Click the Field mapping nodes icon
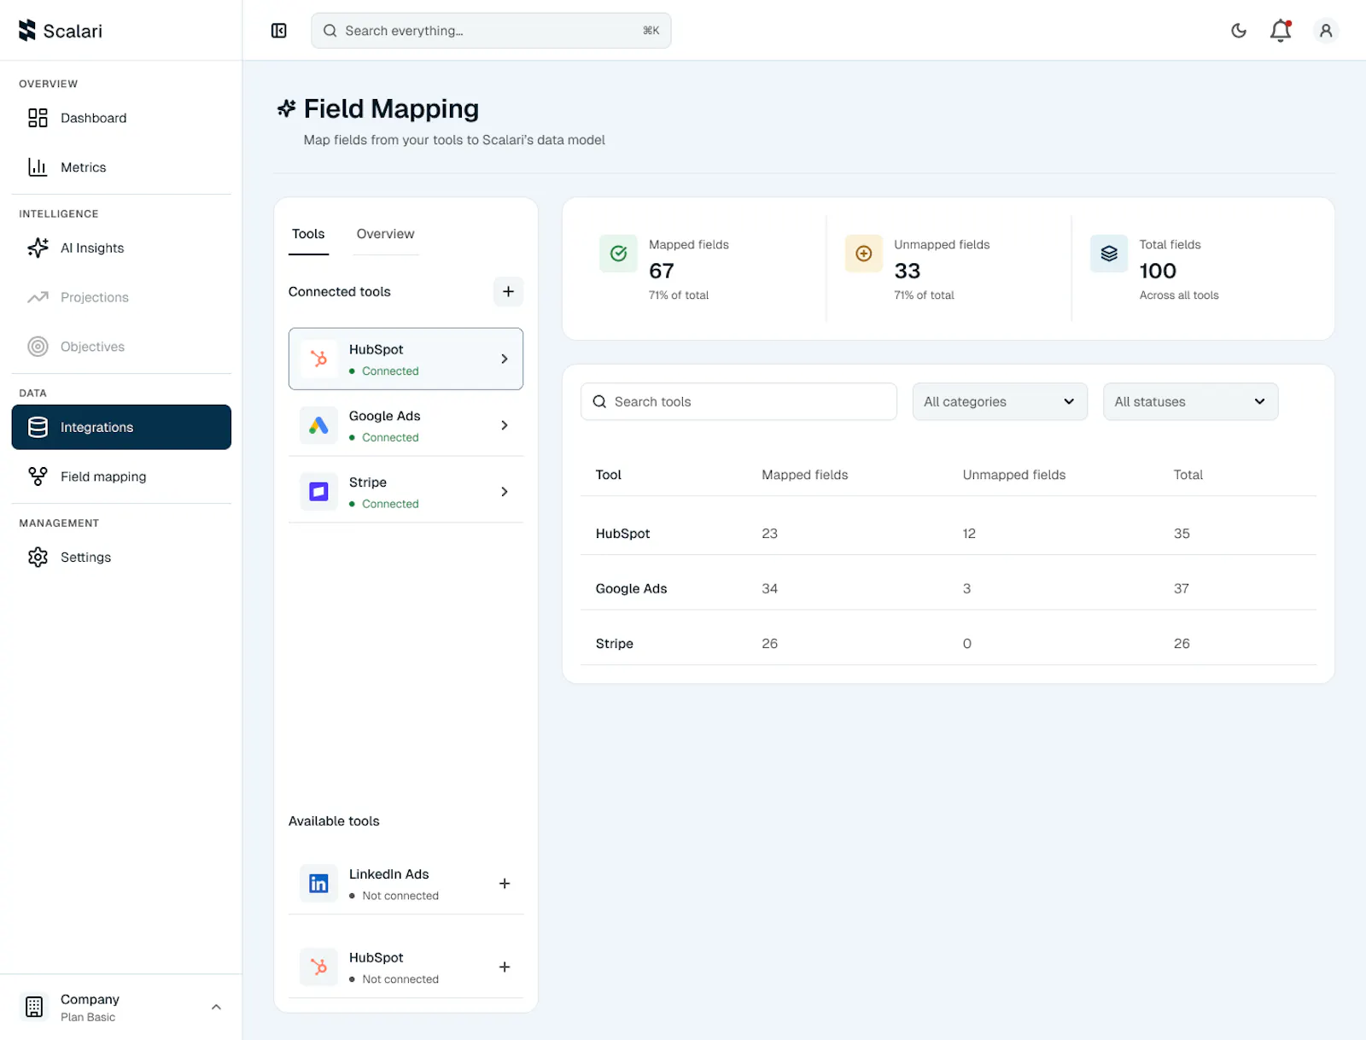 click(x=38, y=476)
